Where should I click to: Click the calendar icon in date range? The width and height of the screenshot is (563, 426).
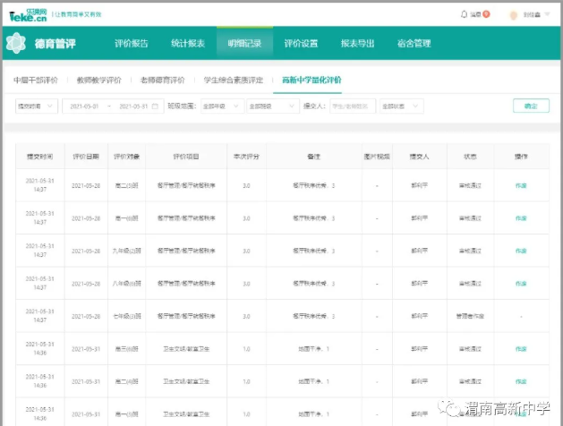tap(155, 106)
